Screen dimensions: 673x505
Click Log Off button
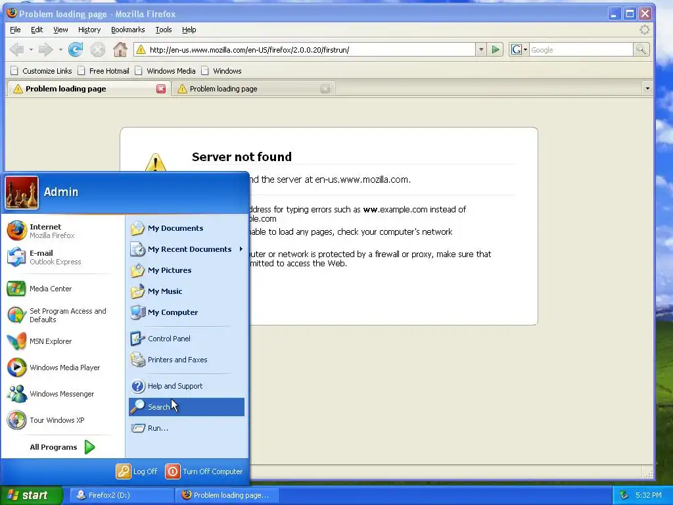(137, 471)
